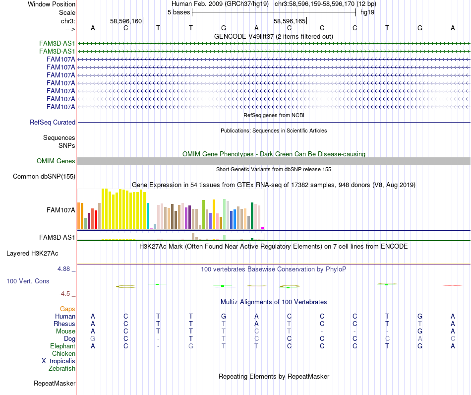Click the Common dbSNP(155) label

click(44, 177)
